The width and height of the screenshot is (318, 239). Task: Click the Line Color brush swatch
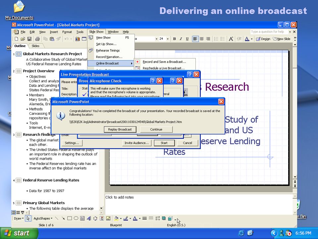pos(126,218)
